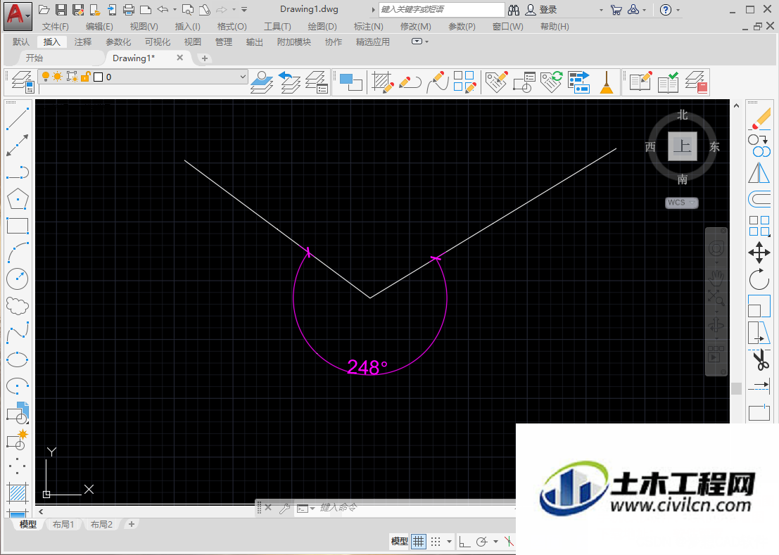Click 模型 button in status bar
The image size is (779, 555).
click(400, 541)
